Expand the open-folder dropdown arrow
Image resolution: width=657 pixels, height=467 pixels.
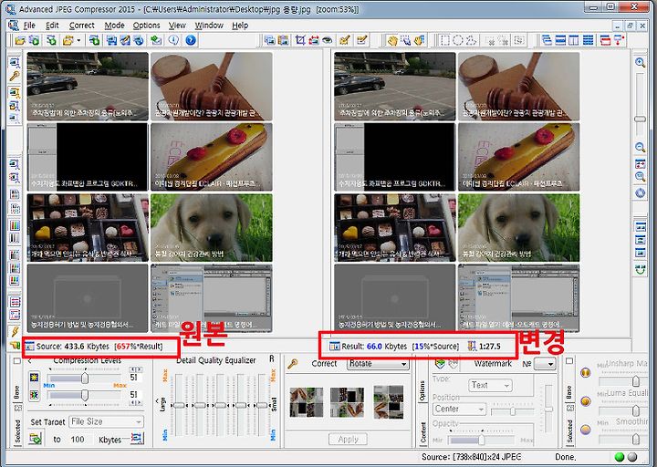(x=78, y=40)
